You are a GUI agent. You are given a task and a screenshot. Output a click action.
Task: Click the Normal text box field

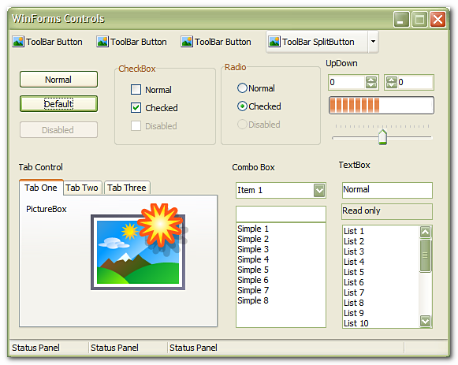point(387,190)
